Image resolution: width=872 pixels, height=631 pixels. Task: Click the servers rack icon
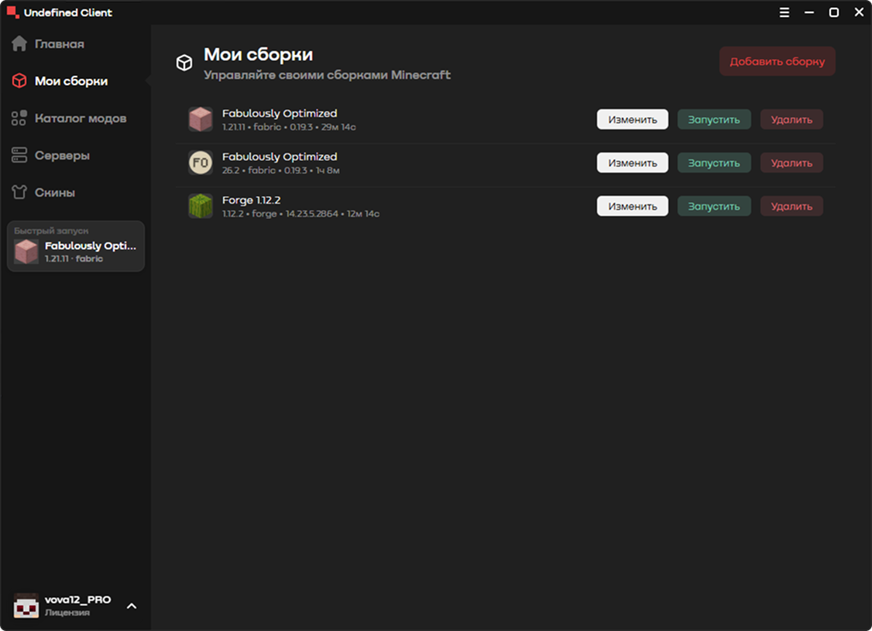click(x=19, y=155)
